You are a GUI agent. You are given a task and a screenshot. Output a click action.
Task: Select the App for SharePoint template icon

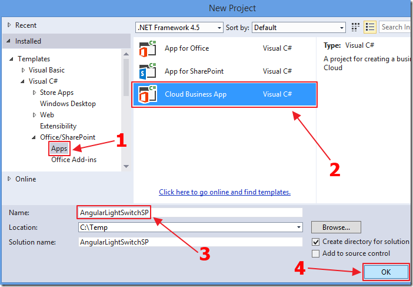(x=148, y=71)
